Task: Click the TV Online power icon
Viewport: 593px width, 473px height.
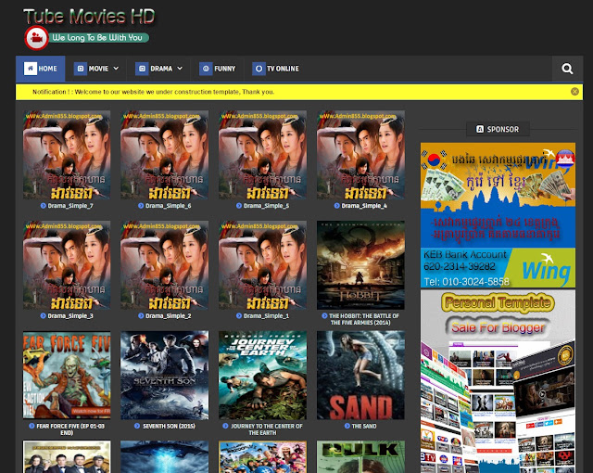Action: point(259,69)
